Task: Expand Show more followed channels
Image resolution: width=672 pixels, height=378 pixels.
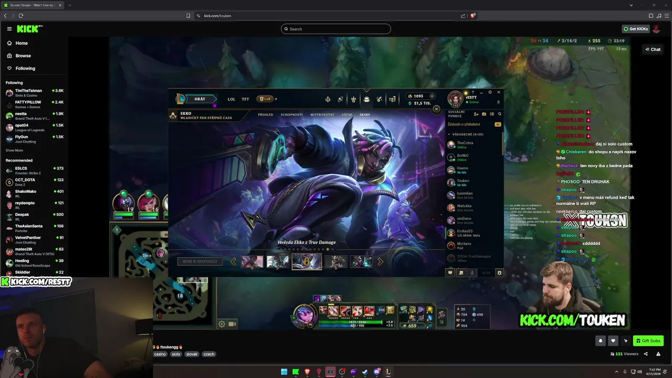Action: pos(14,150)
